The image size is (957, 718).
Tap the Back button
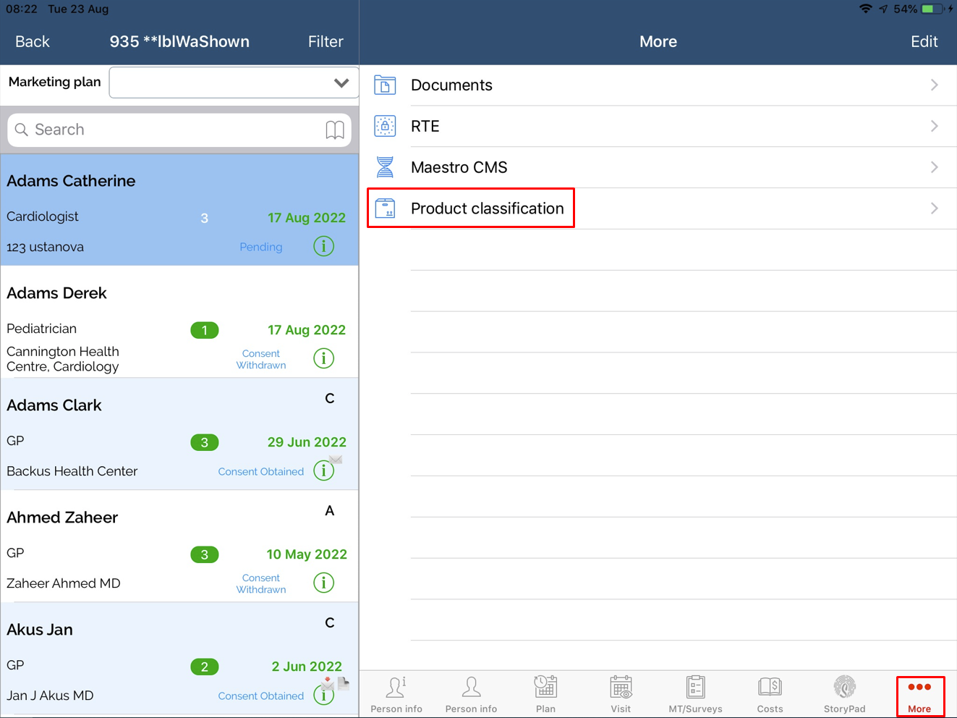tap(33, 42)
